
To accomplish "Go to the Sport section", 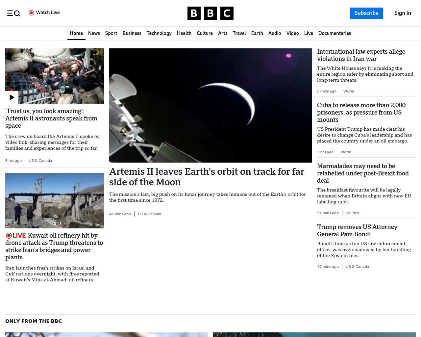I will click(x=111, y=33).
